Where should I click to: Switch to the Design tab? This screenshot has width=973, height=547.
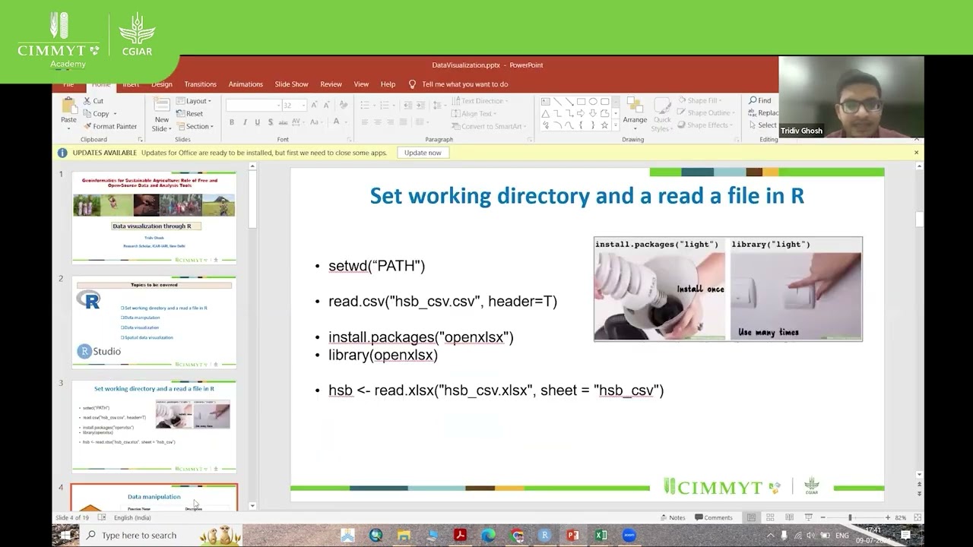click(161, 84)
